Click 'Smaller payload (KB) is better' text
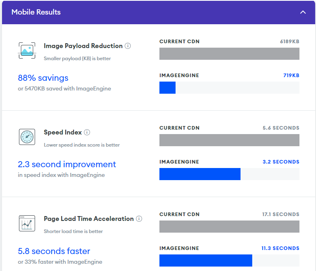The width and height of the screenshot is (316, 271). coord(77,59)
